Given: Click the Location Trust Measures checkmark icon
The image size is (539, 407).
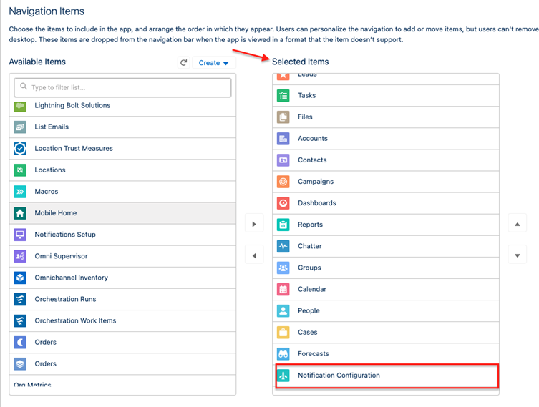Looking at the screenshot, I should (x=20, y=148).
